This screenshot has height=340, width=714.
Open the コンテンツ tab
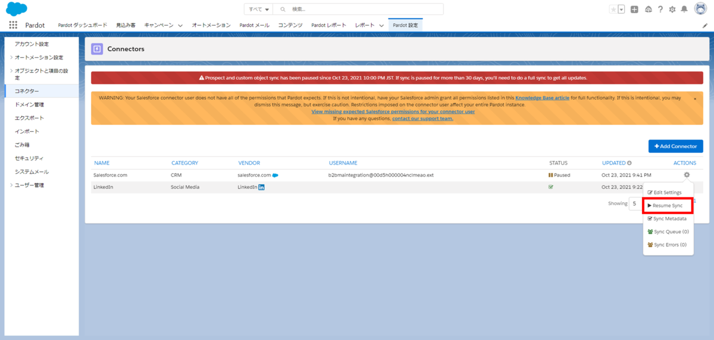pyautogui.click(x=290, y=26)
